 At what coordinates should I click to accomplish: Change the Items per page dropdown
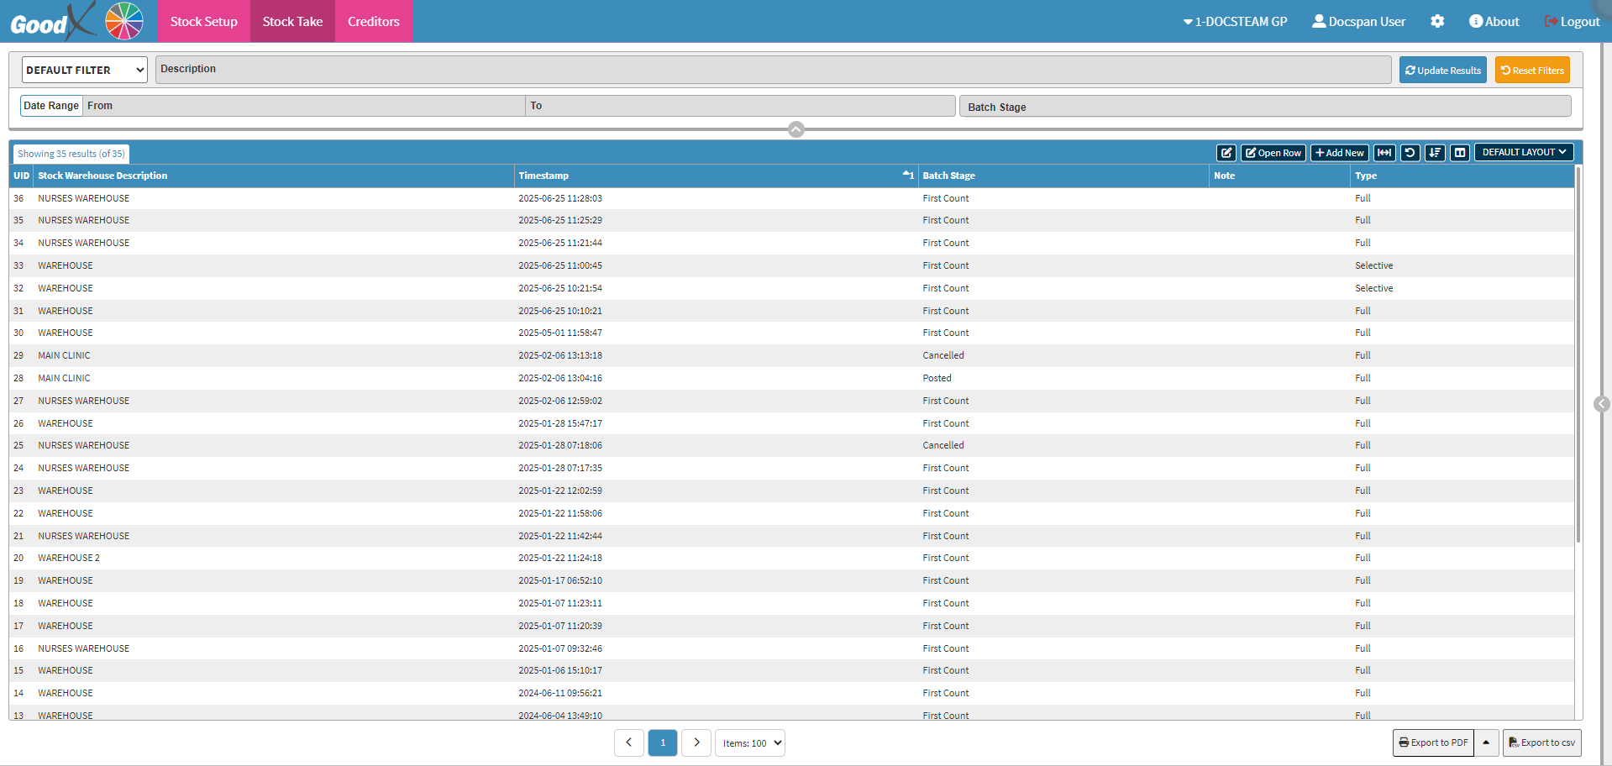click(x=750, y=742)
